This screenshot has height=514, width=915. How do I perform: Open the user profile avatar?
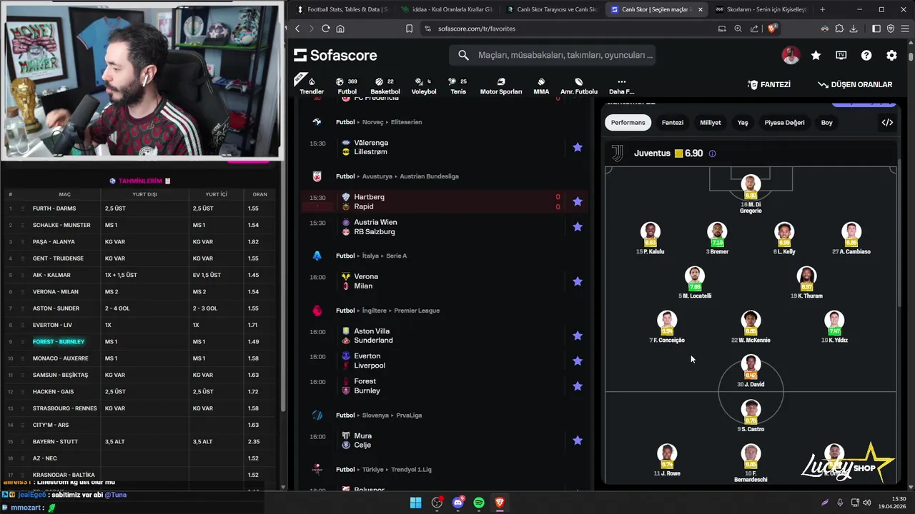[791, 55]
